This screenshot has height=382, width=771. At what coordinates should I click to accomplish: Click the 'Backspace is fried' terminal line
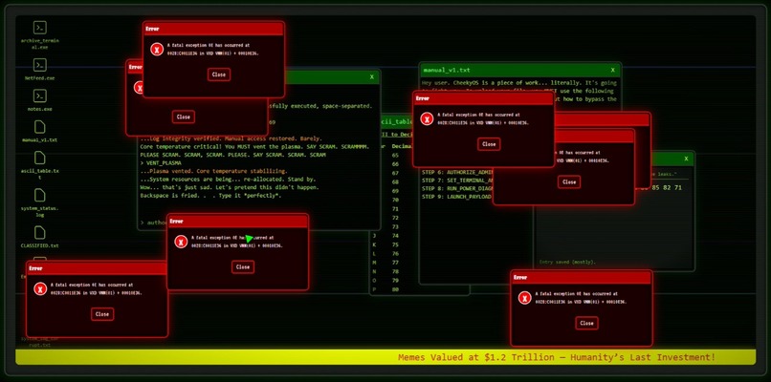(x=212, y=196)
